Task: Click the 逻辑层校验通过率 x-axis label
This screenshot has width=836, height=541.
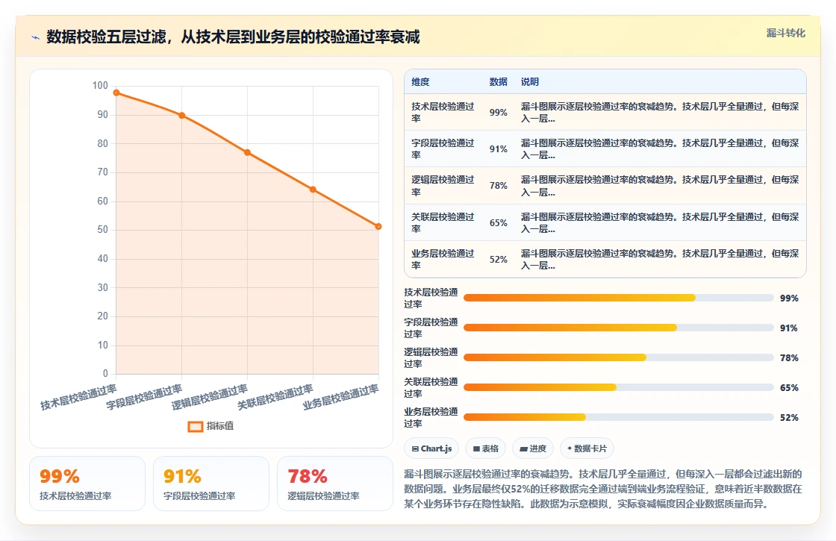Action: point(210,397)
